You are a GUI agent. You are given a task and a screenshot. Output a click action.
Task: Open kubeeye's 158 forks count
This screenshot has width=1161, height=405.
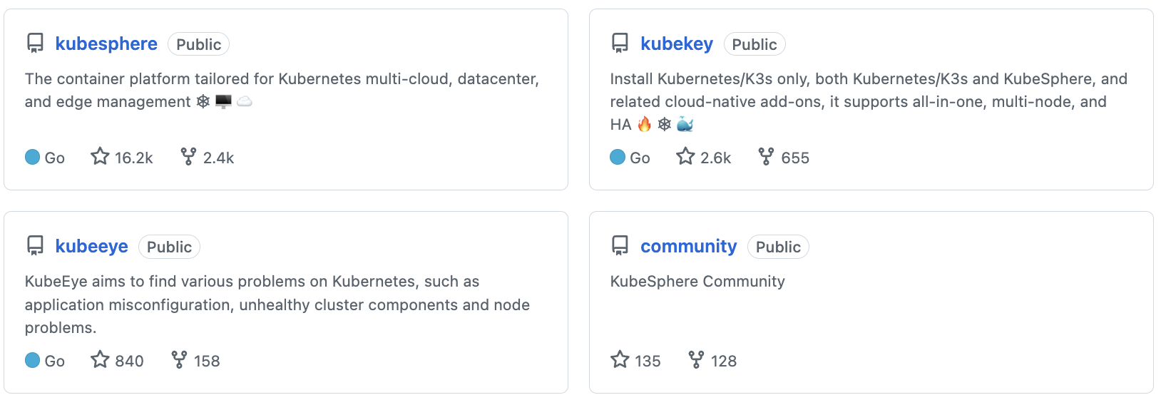point(207,362)
